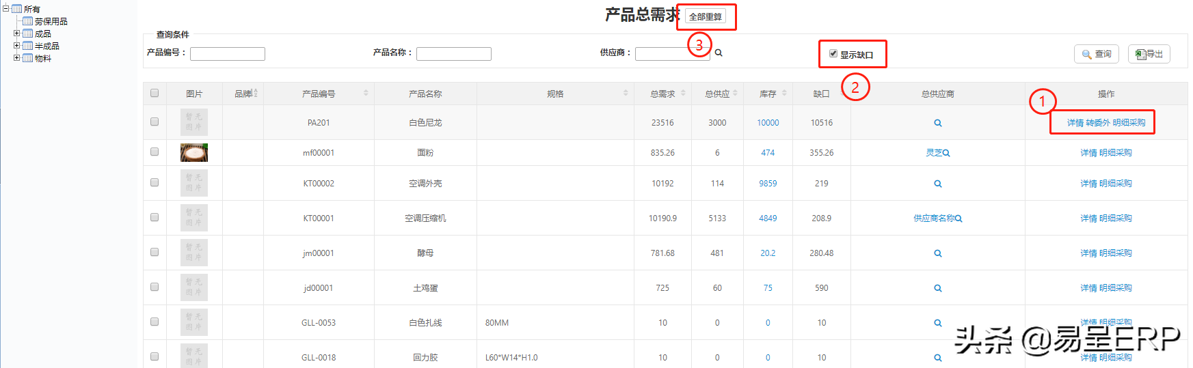The width and height of the screenshot is (1193, 368).
Task: Select 物料 in the category tree
Action: [x=42, y=58]
